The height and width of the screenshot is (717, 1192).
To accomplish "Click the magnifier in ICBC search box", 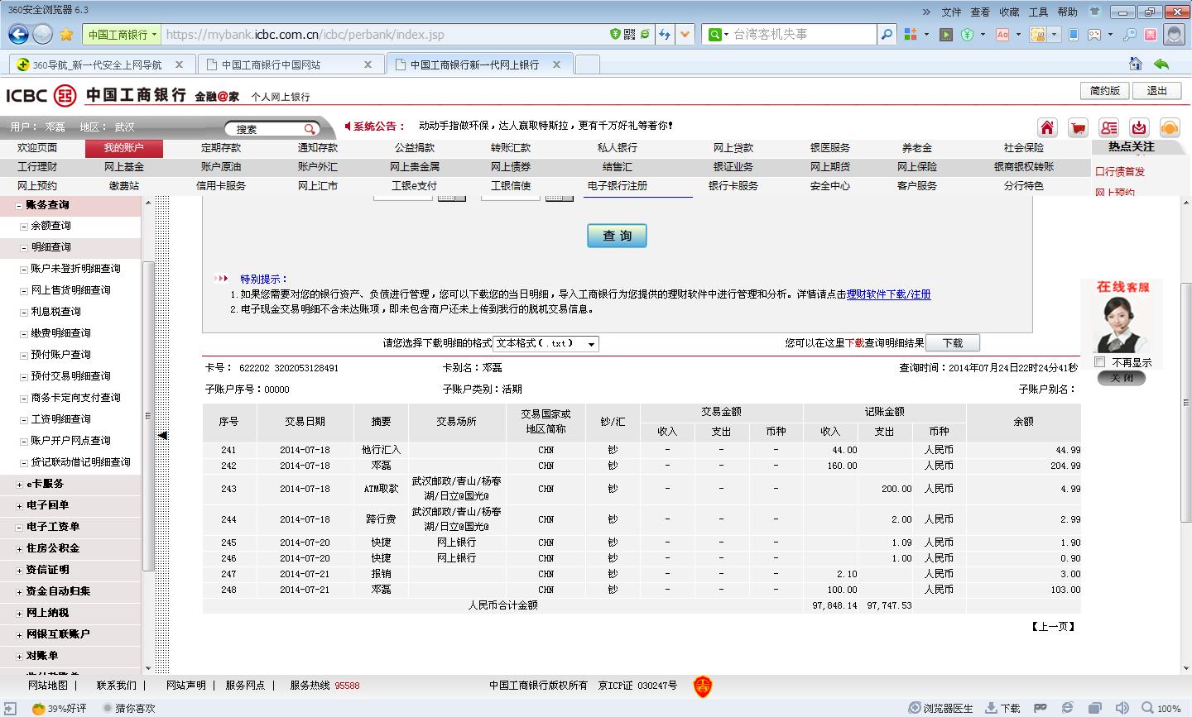I will tap(310, 129).
